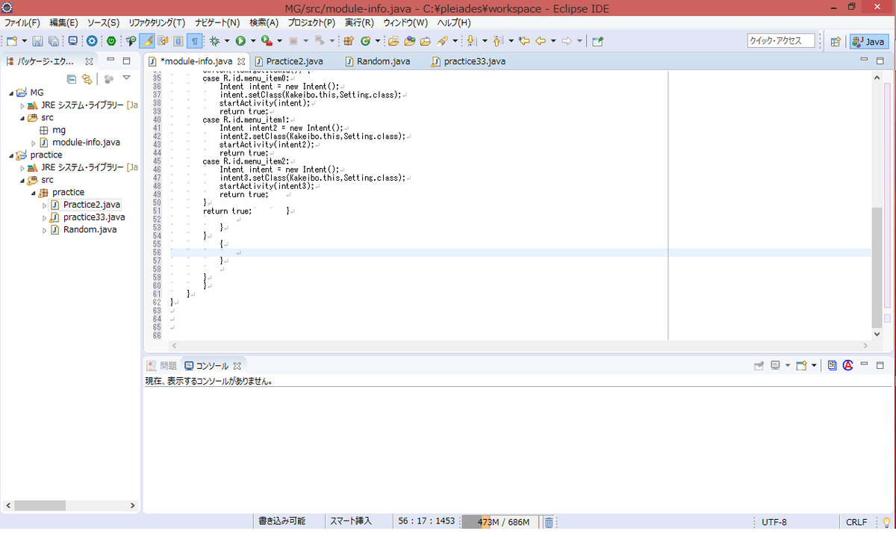Toggle Word Wrap toolbar button

163,41
